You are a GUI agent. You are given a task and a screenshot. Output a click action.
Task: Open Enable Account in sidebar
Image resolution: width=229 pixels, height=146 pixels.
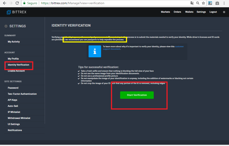point(16,71)
